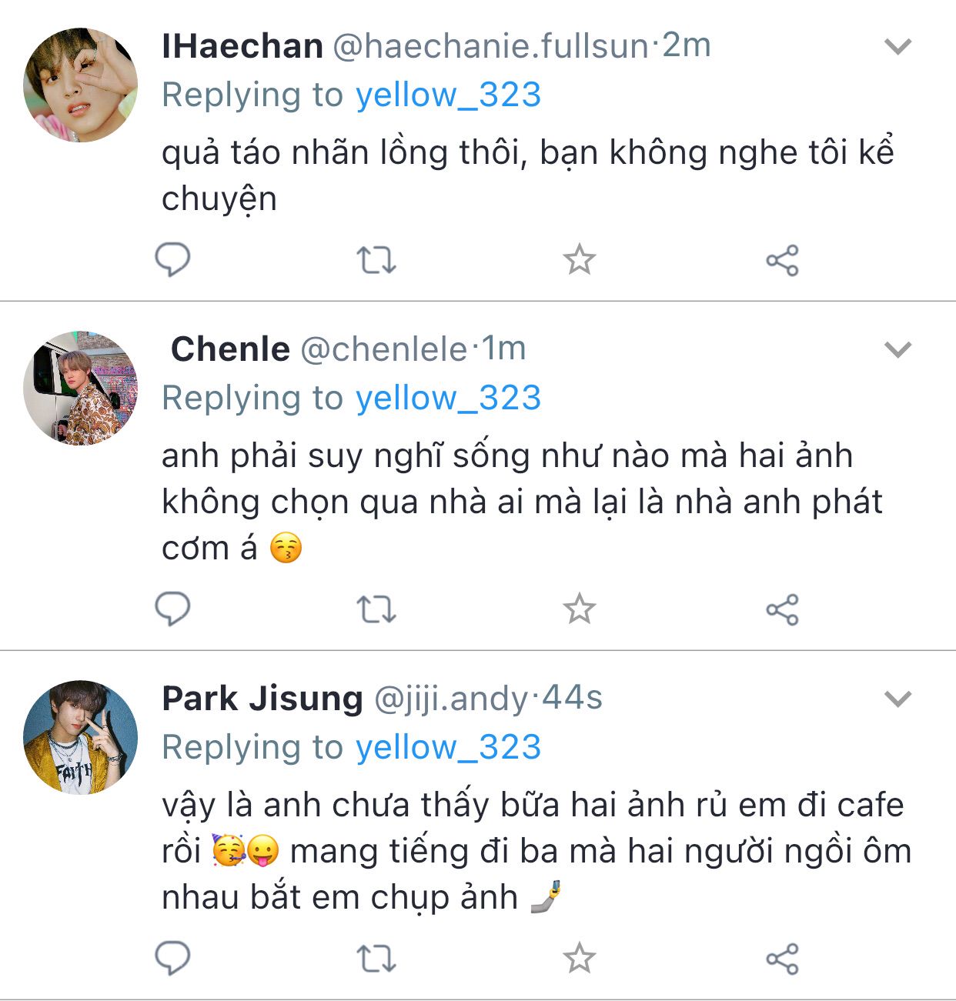Retweet Park Jisung's tweet
956x1001 pixels.
(x=376, y=959)
